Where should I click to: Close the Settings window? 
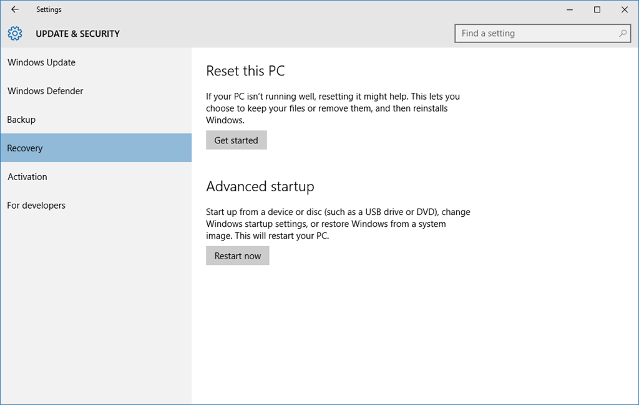pos(624,9)
